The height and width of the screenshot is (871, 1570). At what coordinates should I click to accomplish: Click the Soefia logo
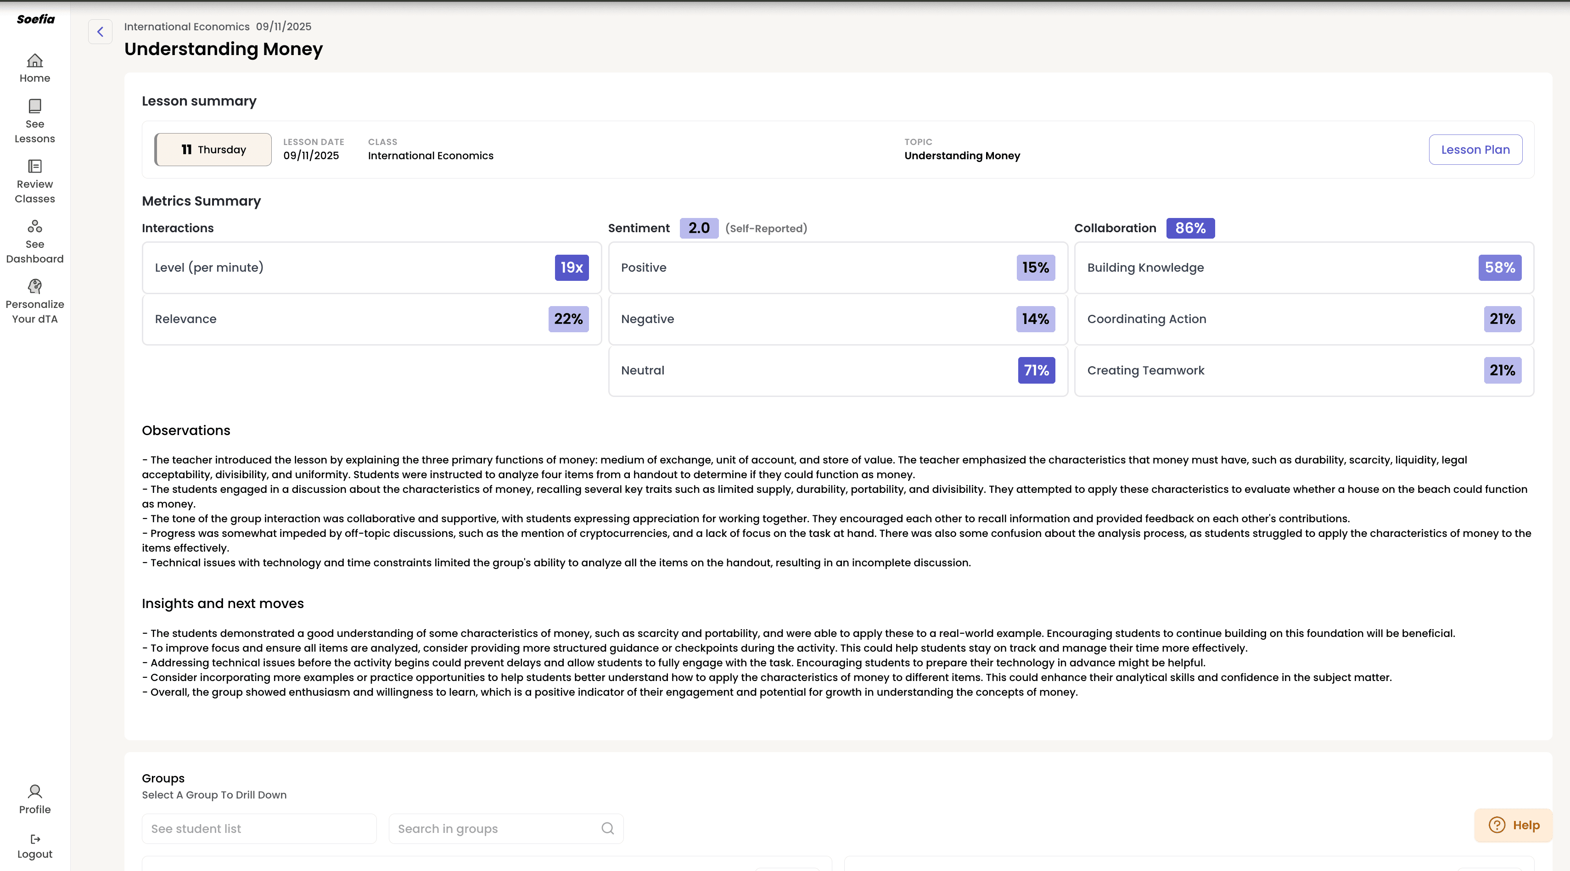coord(35,19)
